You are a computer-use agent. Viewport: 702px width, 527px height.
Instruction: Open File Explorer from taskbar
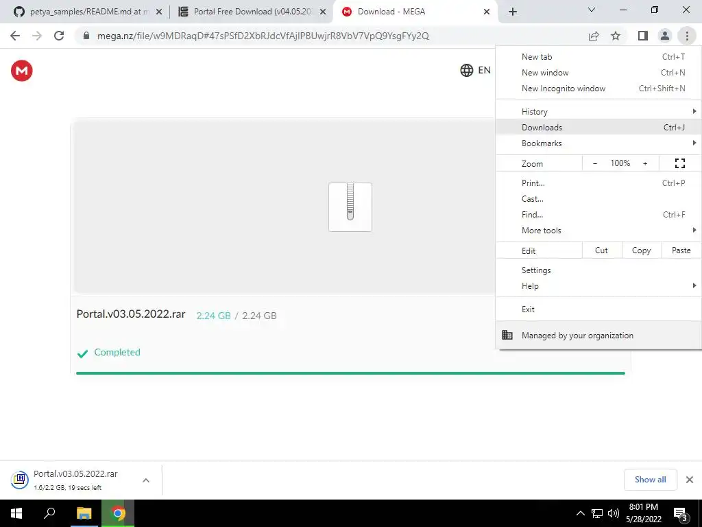click(84, 513)
